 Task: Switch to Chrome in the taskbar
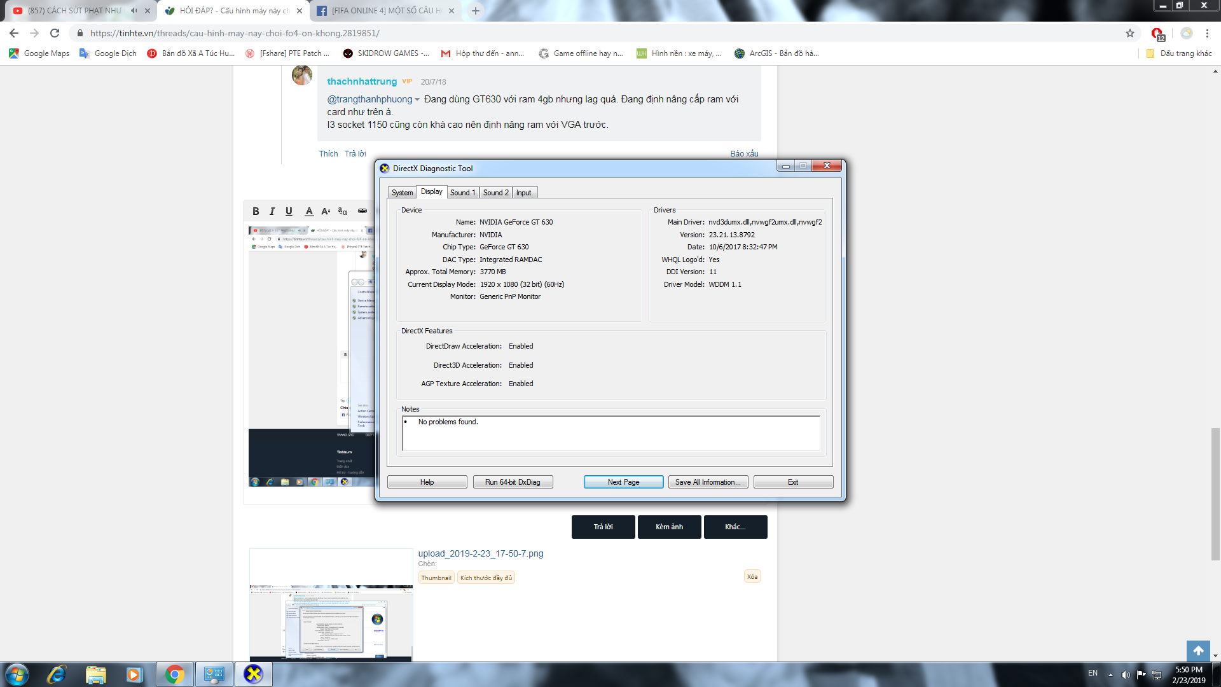point(174,674)
